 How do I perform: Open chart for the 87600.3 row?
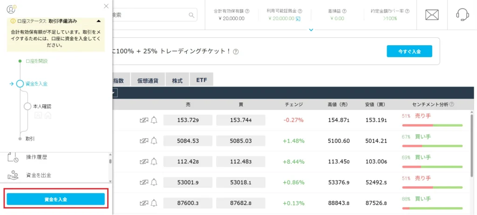(143, 203)
